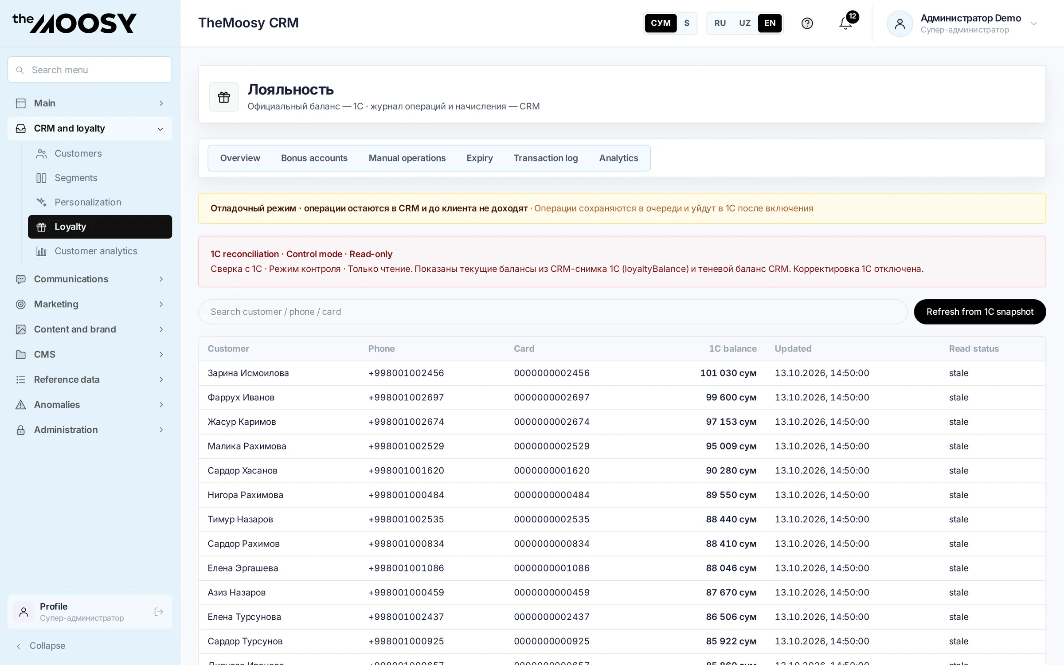Click the gift icon beside Лояльность title
This screenshot has width=1064, height=665.
(224, 97)
